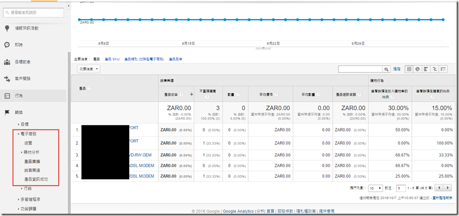Switch to the data table view icon
The width and height of the screenshot is (459, 216).
click(409, 69)
